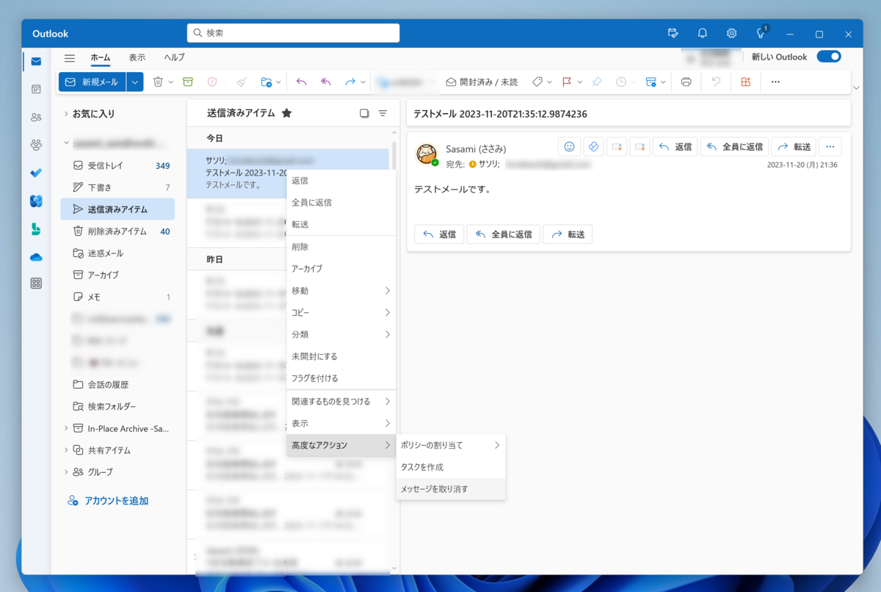Screen dimensions: 881x592
Task: Click the アカウントを追加 link
Action: tap(108, 501)
